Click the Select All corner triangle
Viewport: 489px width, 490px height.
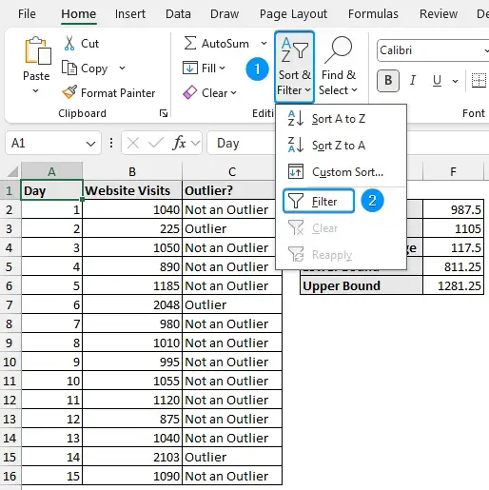point(12,171)
